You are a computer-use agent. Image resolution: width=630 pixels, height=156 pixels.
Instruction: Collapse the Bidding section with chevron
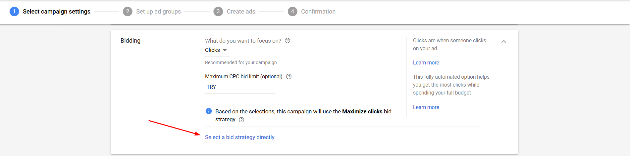[x=504, y=41]
